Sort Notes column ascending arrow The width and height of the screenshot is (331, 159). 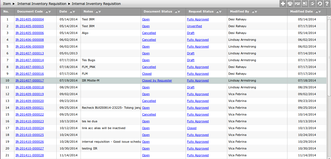97,12
